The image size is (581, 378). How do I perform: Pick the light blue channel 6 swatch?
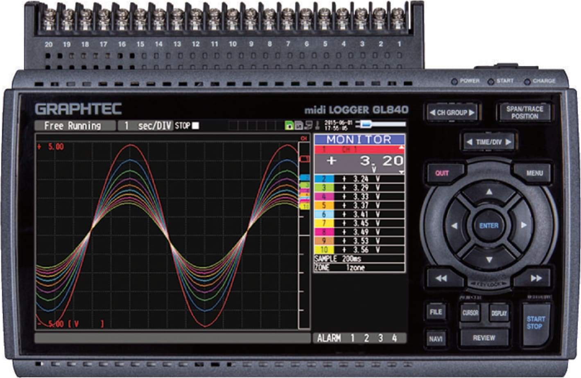(x=324, y=214)
